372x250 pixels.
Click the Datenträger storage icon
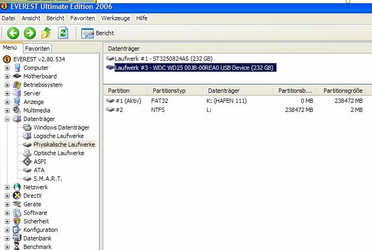(x=17, y=118)
